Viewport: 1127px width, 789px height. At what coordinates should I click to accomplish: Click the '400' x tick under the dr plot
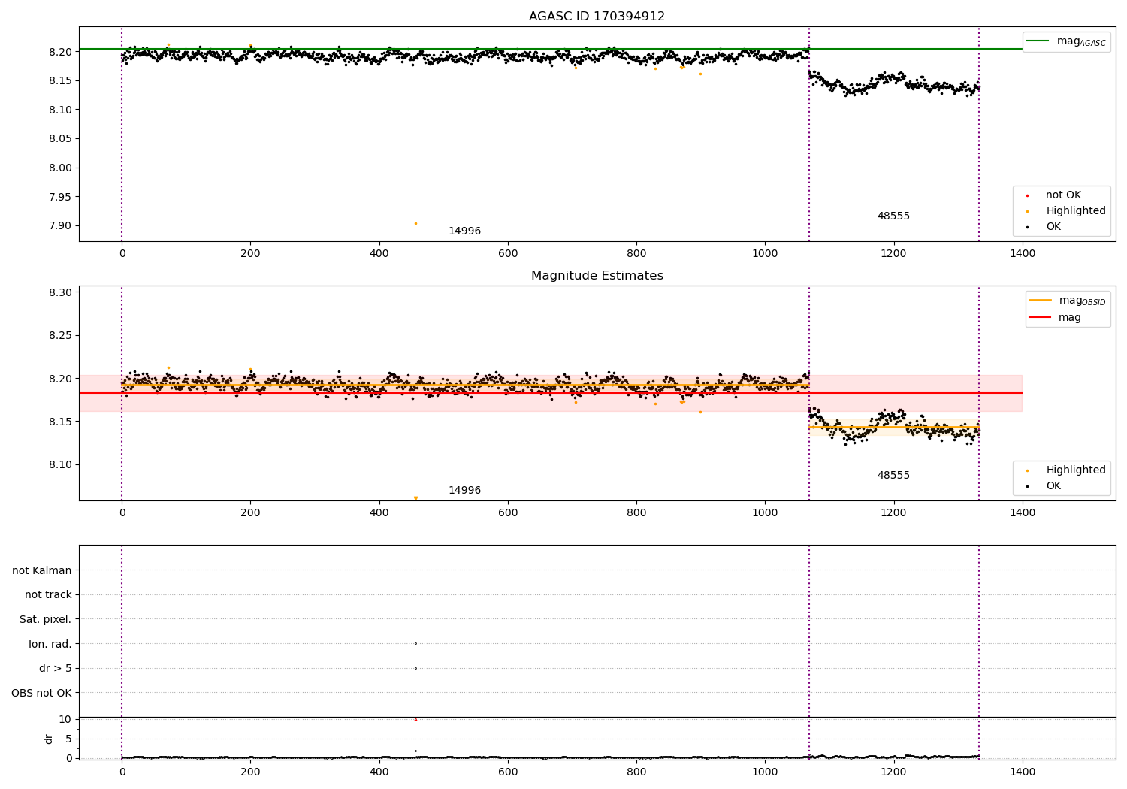[379, 772]
